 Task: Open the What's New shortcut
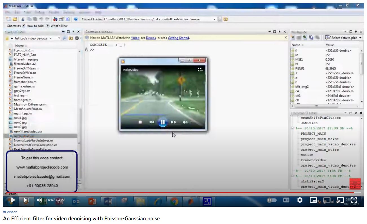point(57,26)
